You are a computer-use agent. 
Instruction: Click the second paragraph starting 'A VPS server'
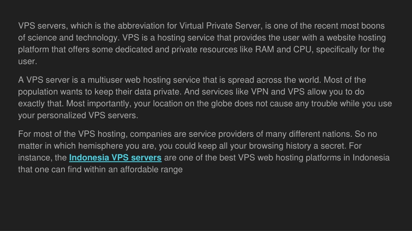(x=205, y=97)
